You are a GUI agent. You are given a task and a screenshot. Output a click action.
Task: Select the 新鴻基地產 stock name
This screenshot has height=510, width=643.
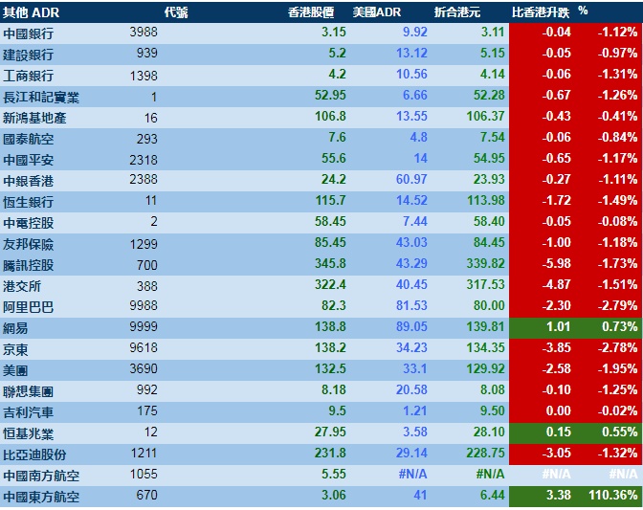[x=34, y=118]
